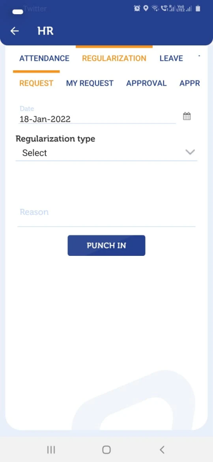The image size is (213, 462).
Task: Open the calendar date picker icon
Action: [187, 116]
